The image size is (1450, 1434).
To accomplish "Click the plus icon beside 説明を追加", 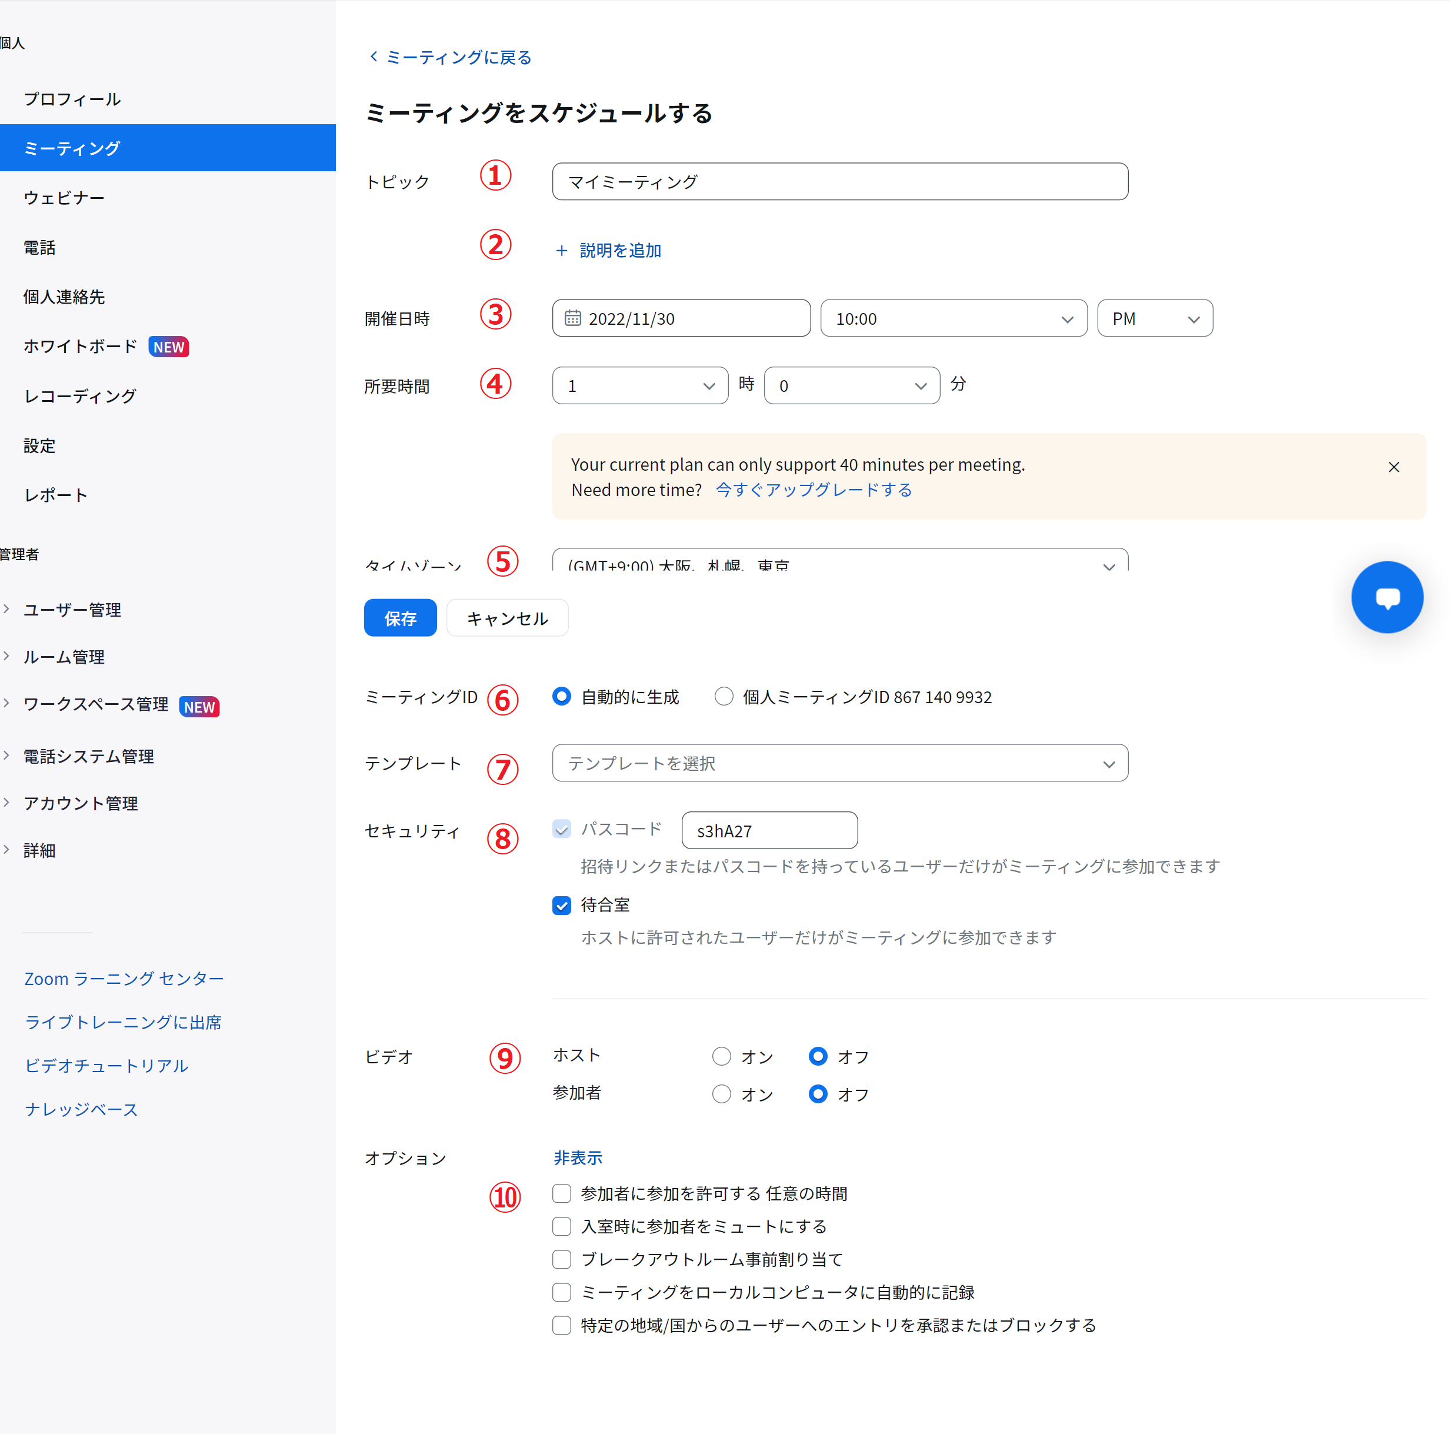I will pos(561,251).
